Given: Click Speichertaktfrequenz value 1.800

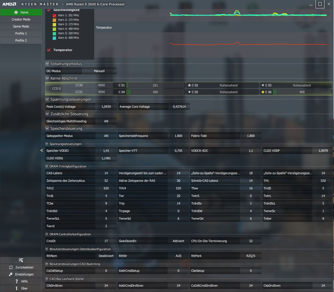Looking at the screenshot, I should (x=179, y=136).
